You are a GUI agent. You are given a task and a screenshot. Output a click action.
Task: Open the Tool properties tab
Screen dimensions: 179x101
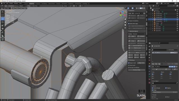click(149, 46)
